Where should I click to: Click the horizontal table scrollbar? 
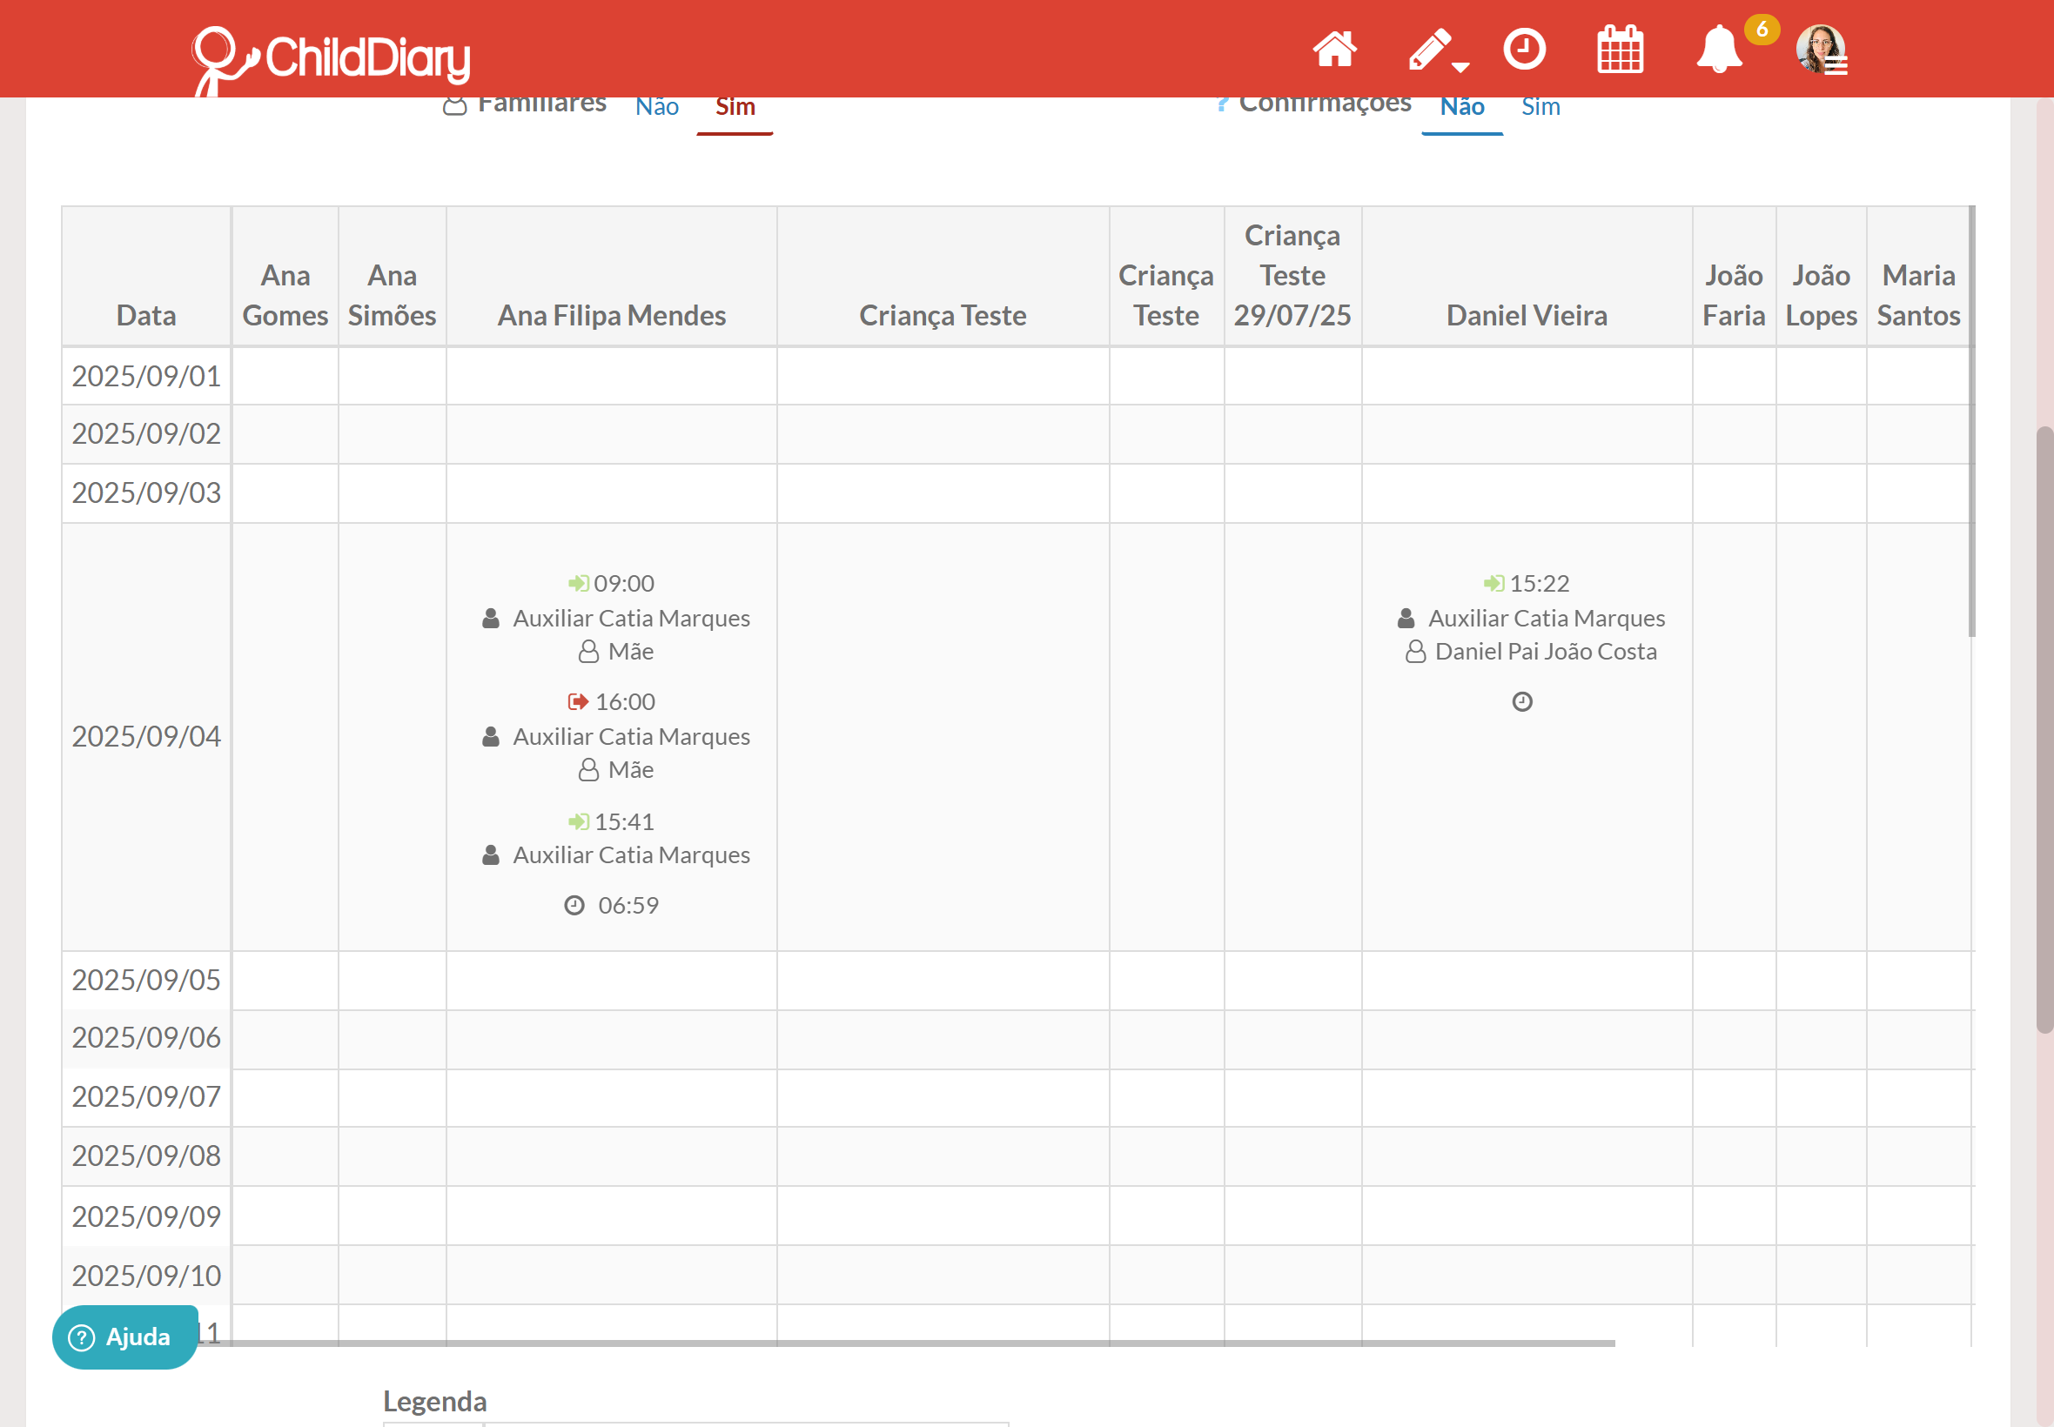921,1343
